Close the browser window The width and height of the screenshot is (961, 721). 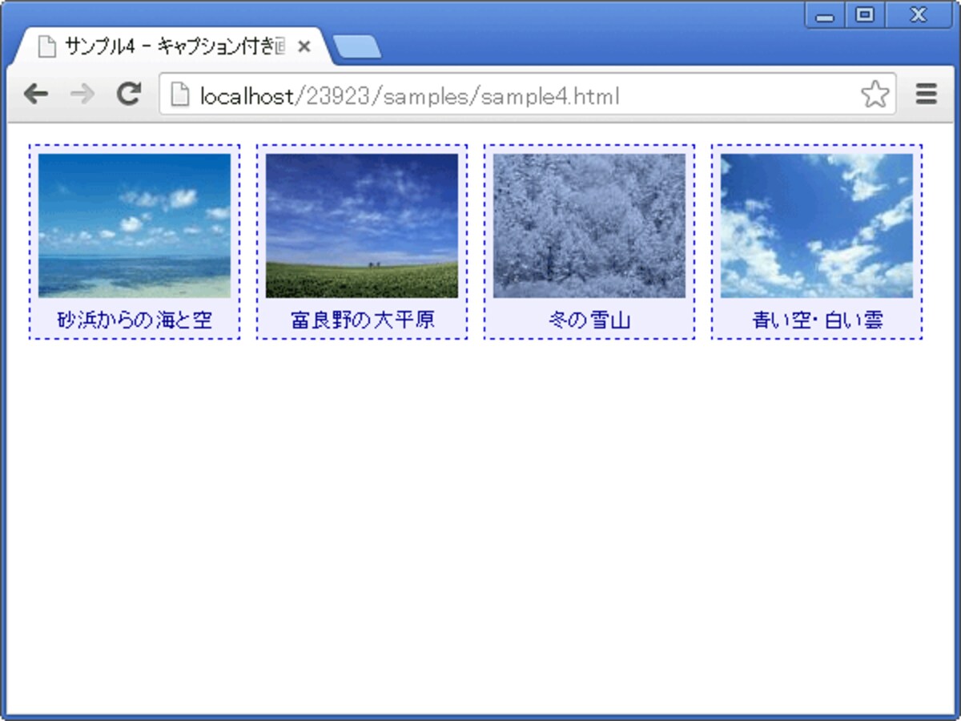[919, 15]
